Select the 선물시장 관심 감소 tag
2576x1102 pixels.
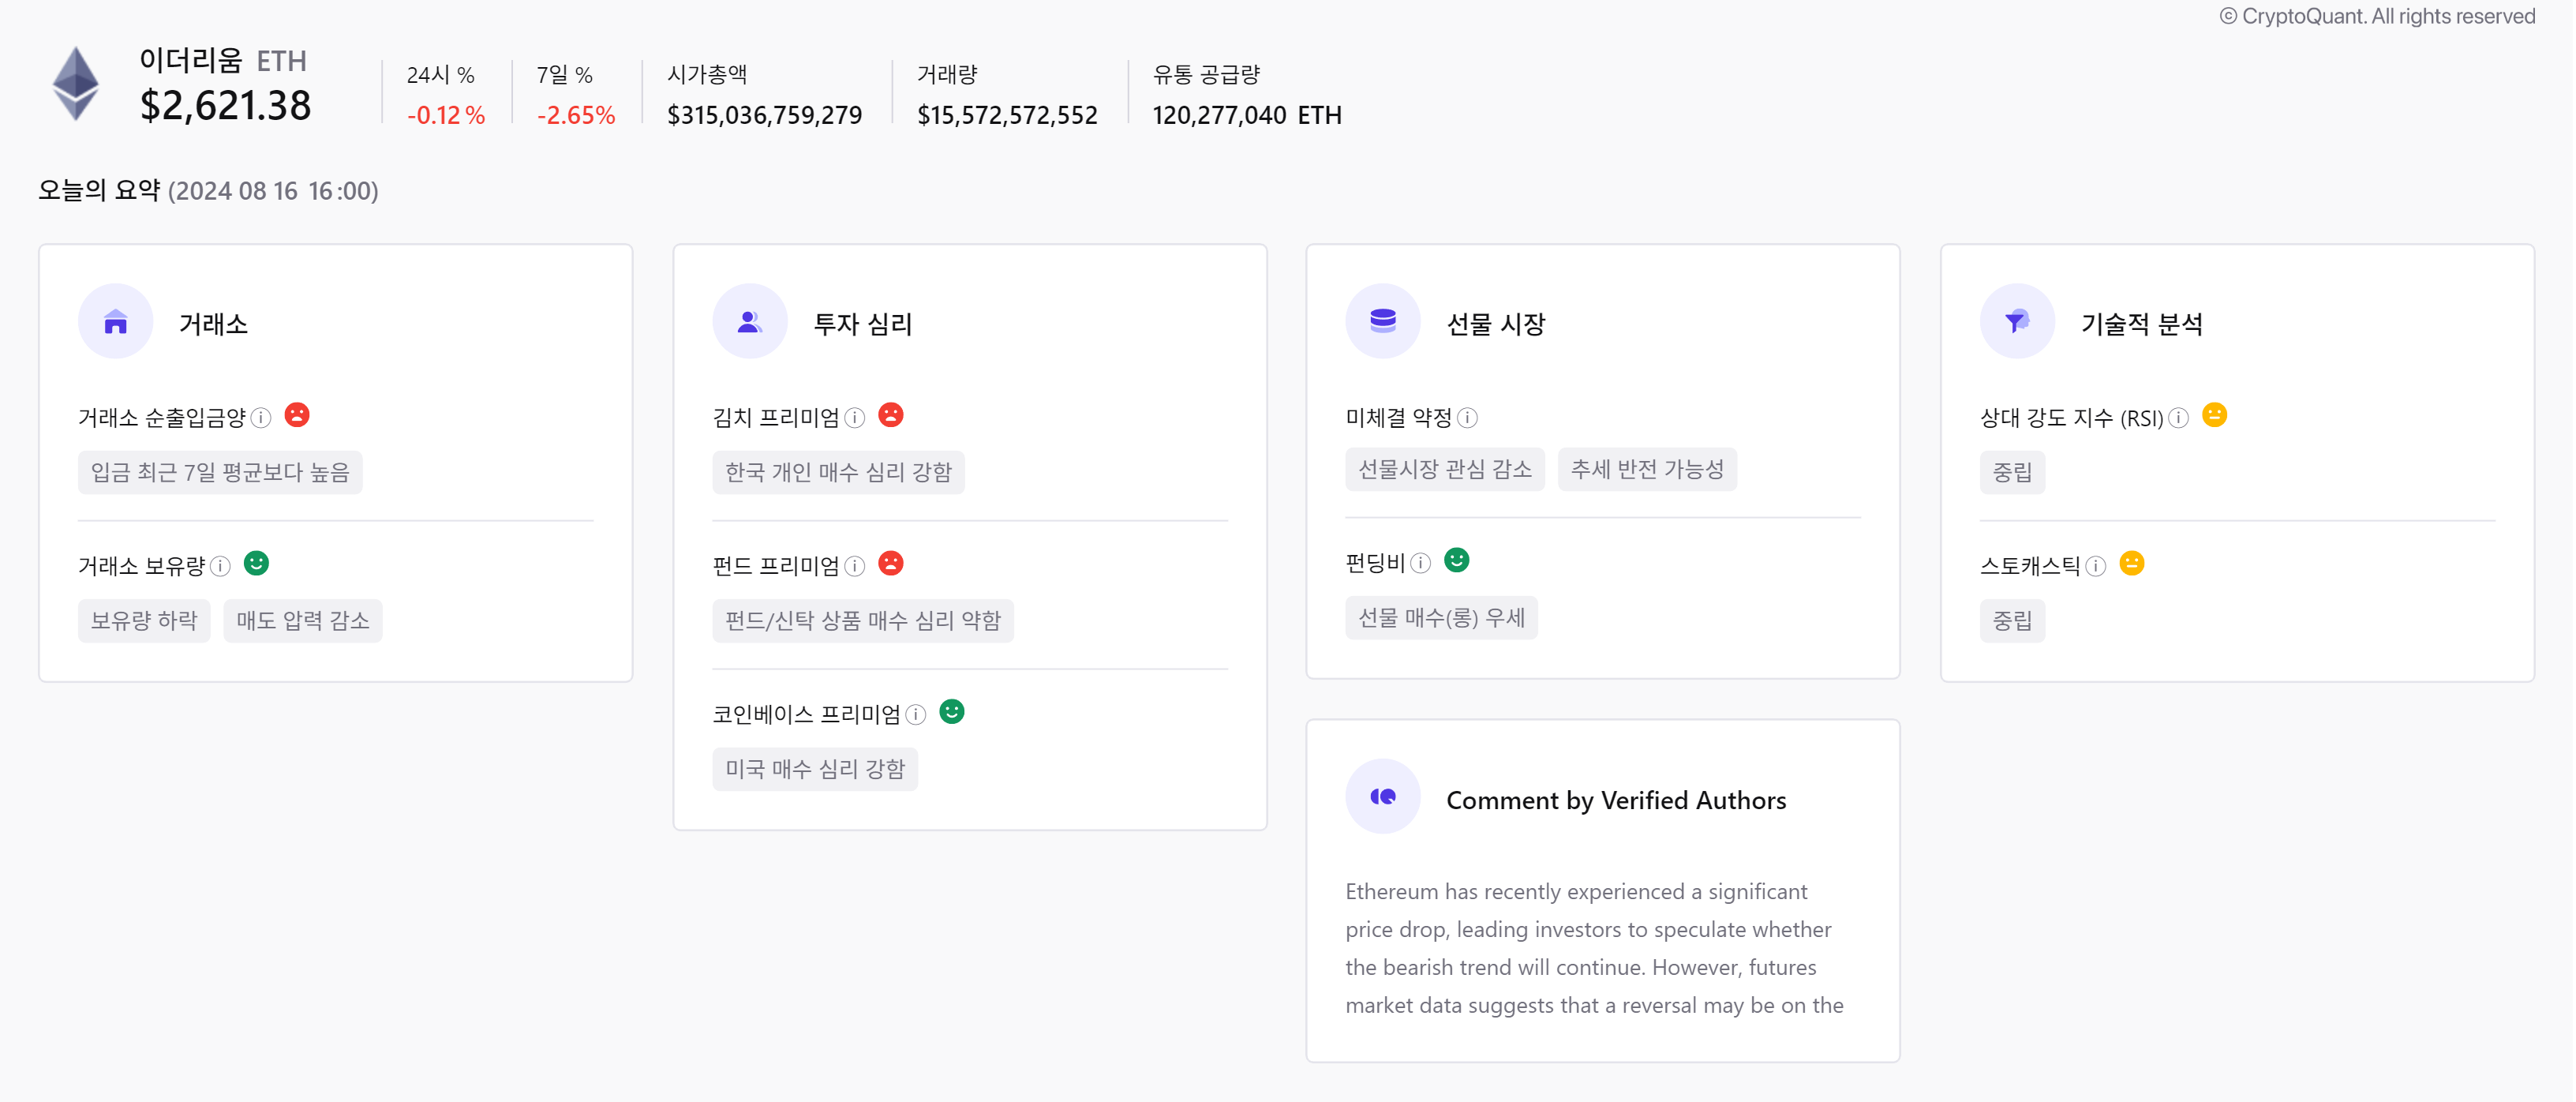[1445, 469]
